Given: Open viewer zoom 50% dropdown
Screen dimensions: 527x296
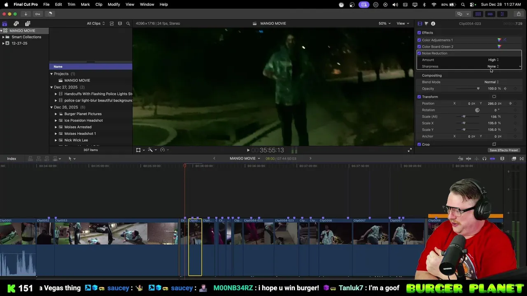Looking at the screenshot, I should [385, 23].
